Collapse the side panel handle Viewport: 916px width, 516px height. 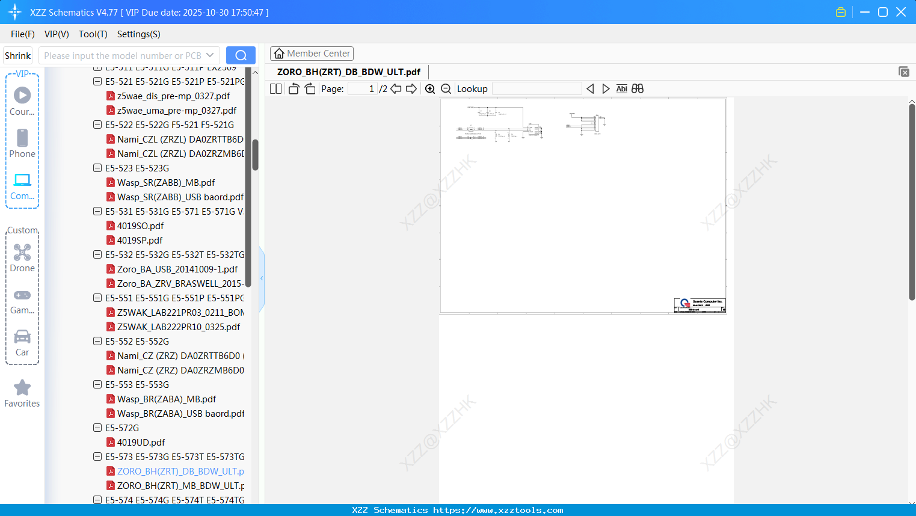262,278
